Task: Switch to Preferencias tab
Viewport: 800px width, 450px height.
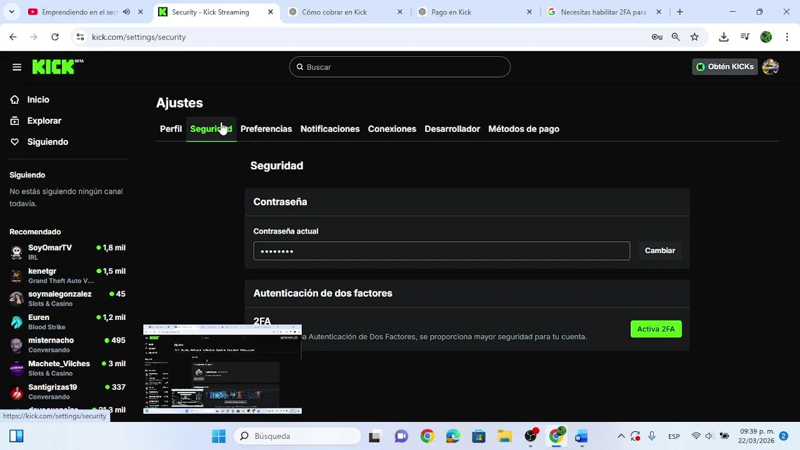Action: (266, 129)
